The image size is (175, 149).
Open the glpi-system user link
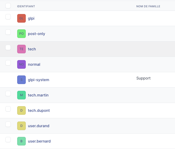point(38,80)
